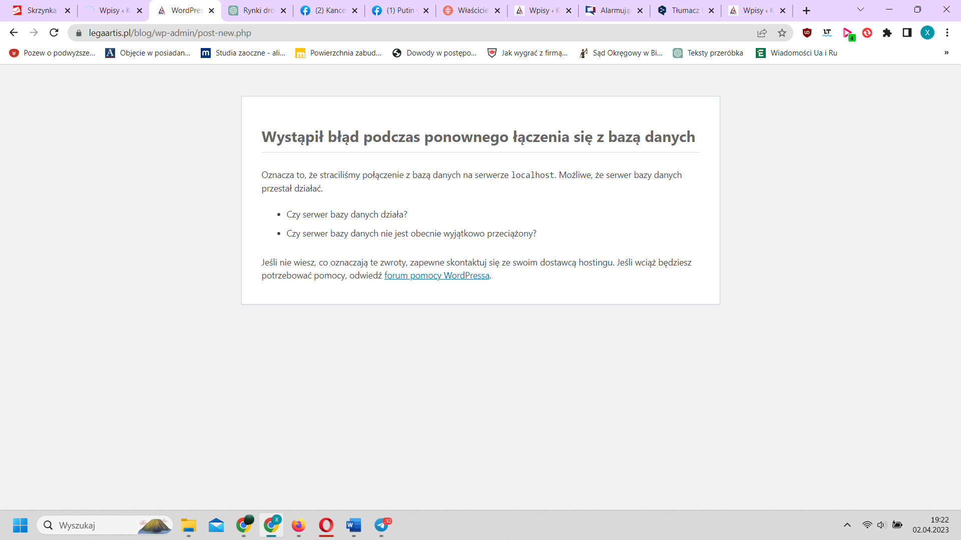The width and height of the screenshot is (961, 540).
Task: Follow the forum pomocy WordPressa link
Action: coord(436,275)
